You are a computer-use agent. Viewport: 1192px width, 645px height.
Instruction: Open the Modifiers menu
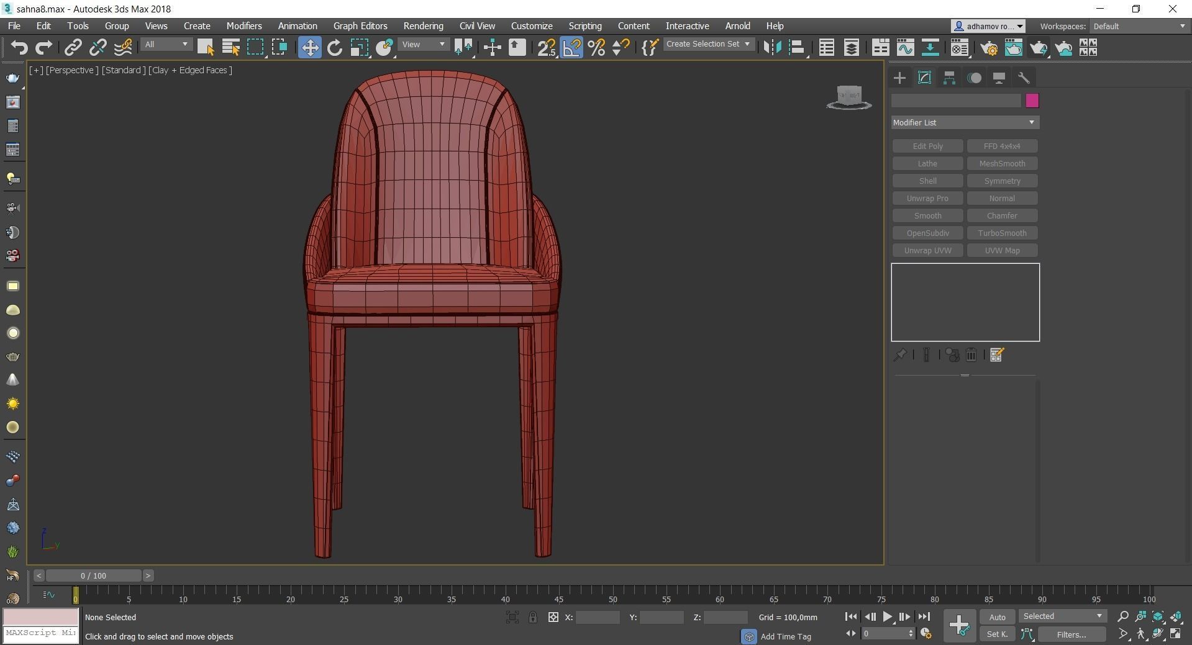coord(244,26)
